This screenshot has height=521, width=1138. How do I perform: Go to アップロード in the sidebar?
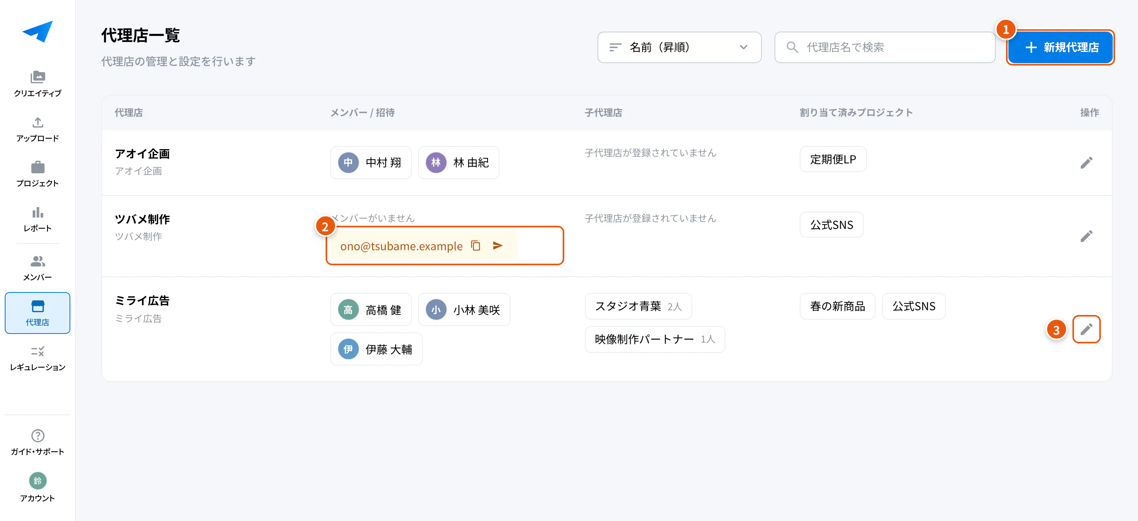[x=38, y=129]
